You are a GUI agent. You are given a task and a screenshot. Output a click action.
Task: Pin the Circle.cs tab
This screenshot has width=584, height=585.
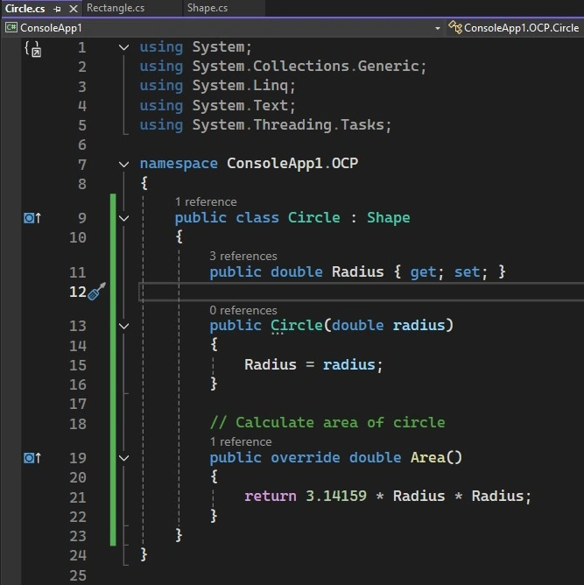tap(57, 9)
